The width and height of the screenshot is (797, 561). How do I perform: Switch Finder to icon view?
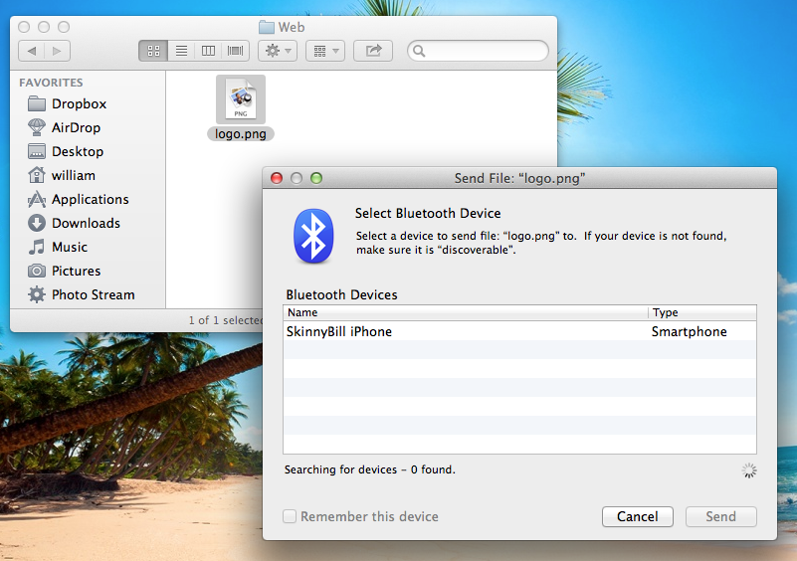pos(153,51)
